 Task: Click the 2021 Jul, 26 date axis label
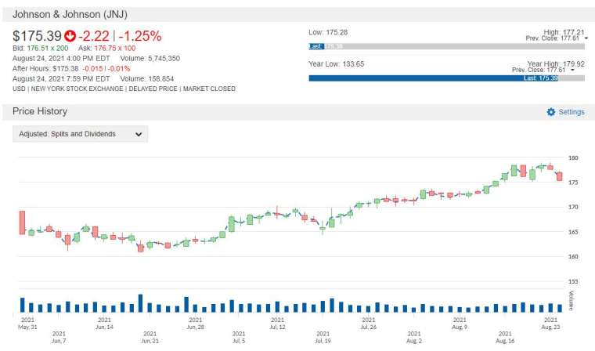click(369, 324)
